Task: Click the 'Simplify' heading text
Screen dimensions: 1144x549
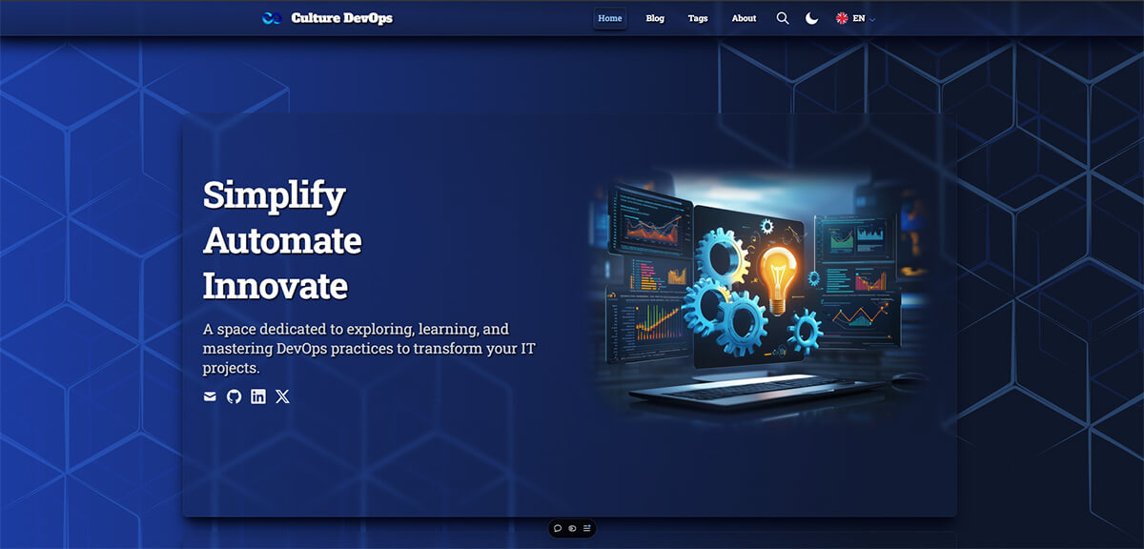Action: pos(275,195)
